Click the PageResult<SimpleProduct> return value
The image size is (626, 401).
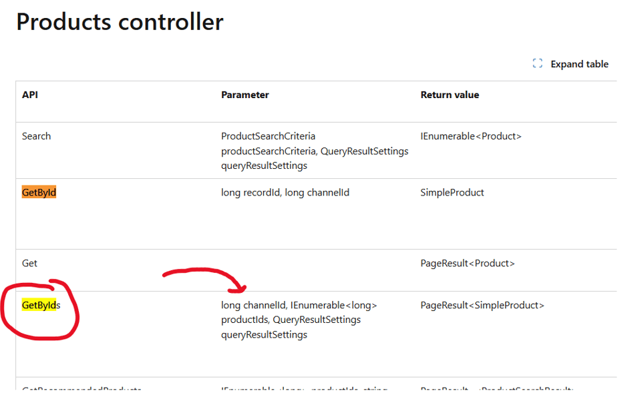click(482, 306)
